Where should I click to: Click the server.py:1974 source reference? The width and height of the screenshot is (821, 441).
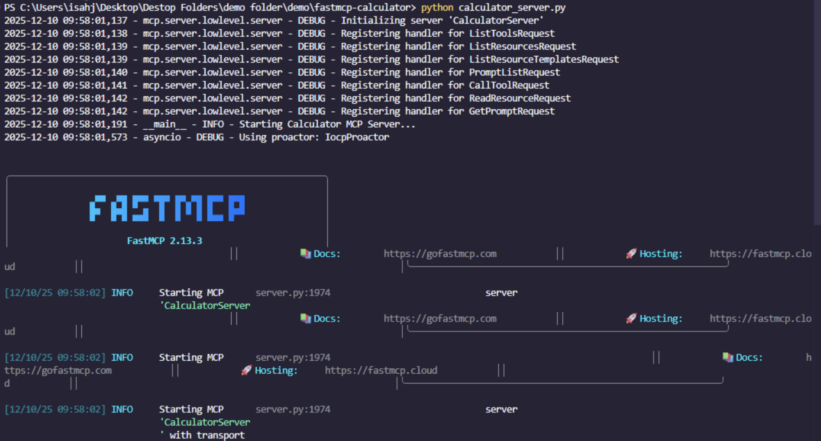pyautogui.click(x=293, y=292)
